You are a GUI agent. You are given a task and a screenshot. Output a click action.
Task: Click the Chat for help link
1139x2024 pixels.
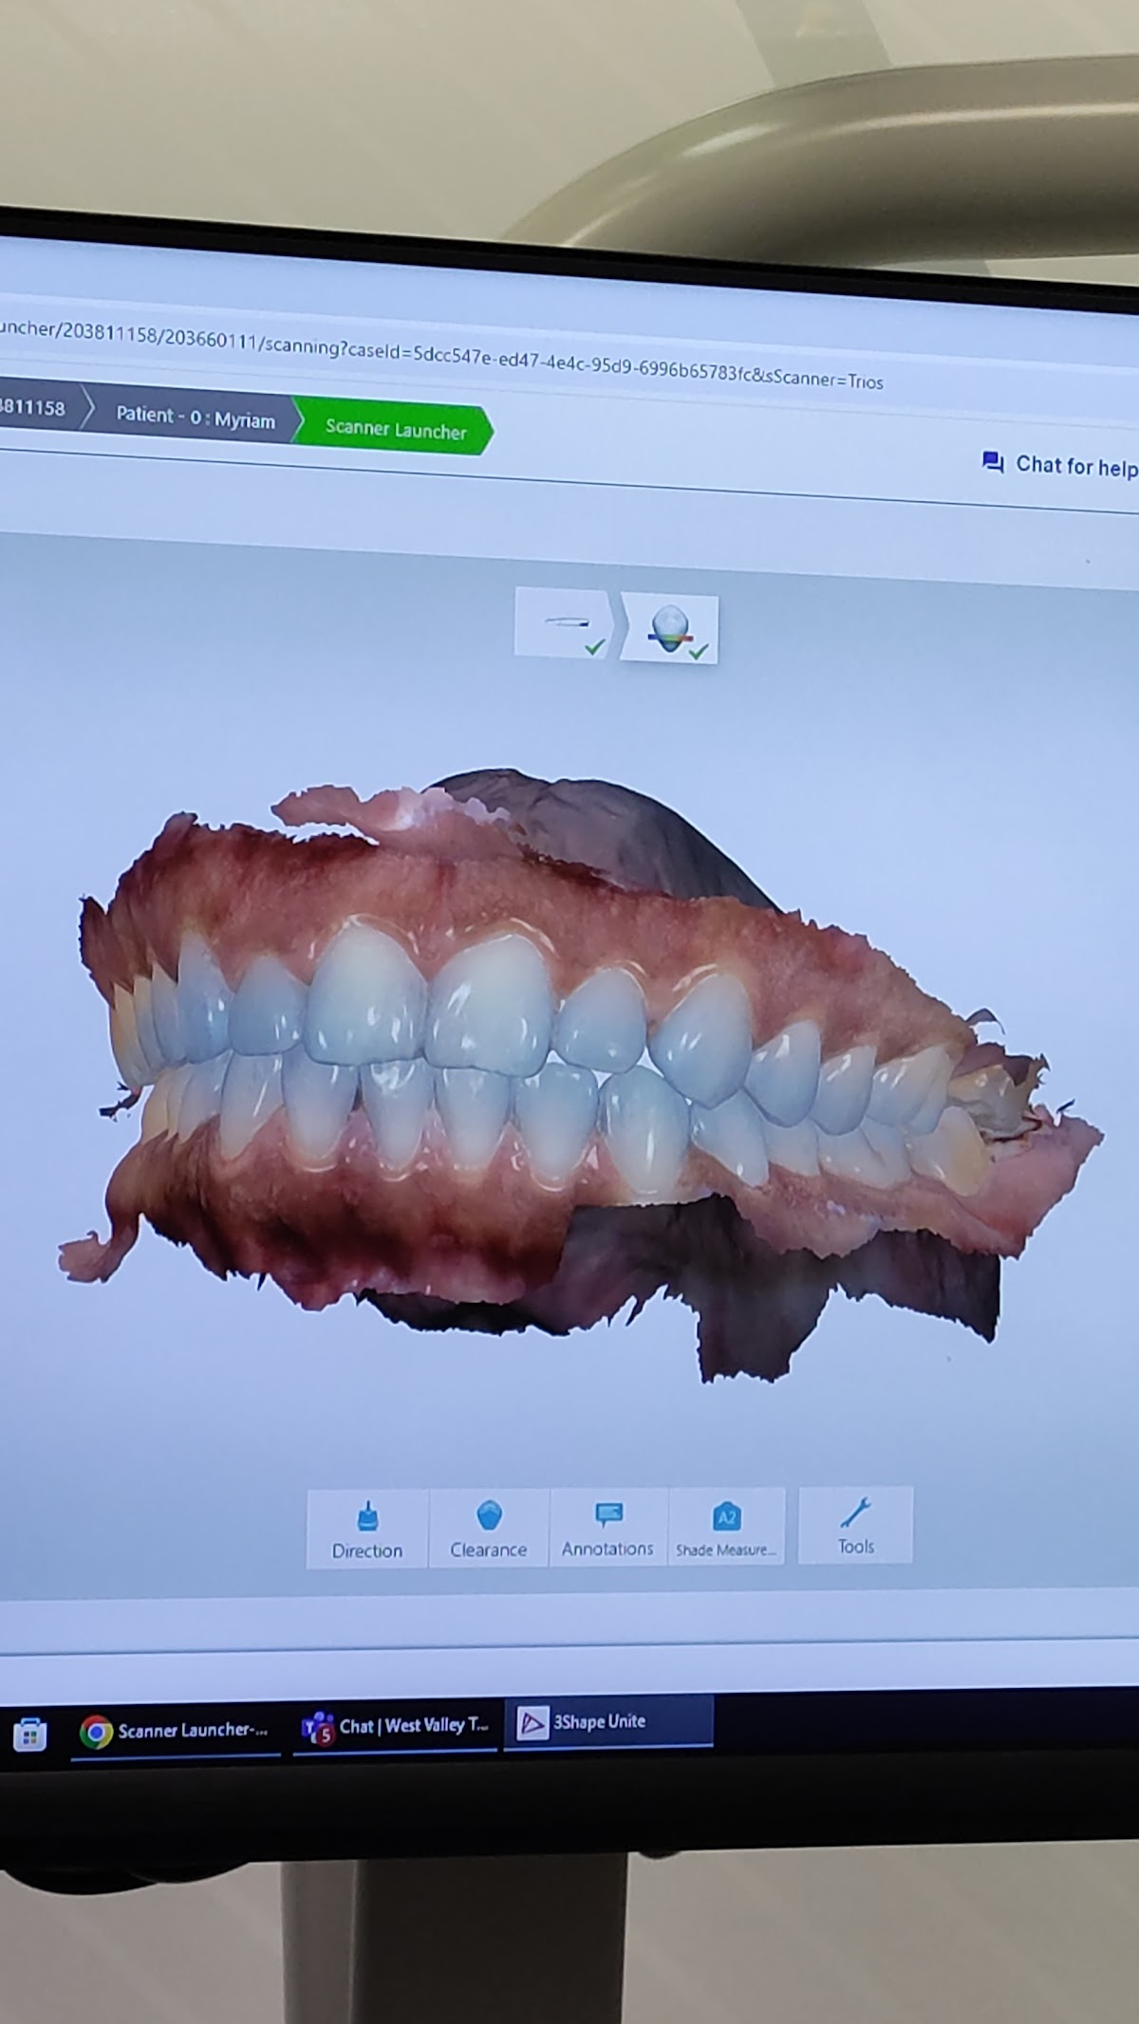1059,465
